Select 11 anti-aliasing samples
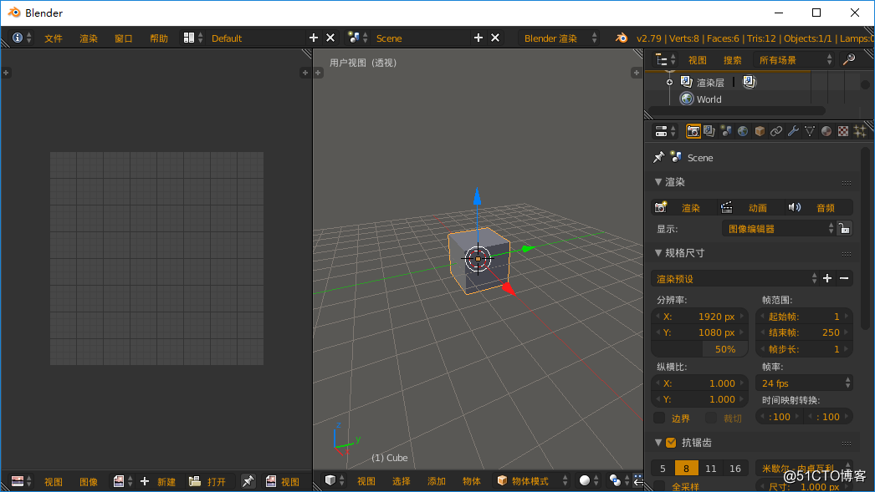 click(x=710, y=469)
